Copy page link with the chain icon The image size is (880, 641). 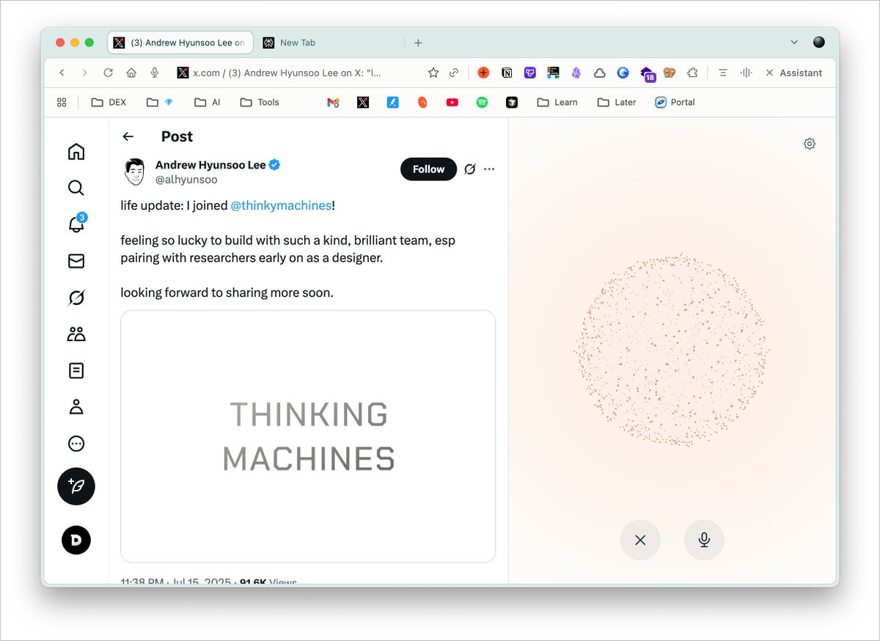pyautogui.click(x=454, y=73)
